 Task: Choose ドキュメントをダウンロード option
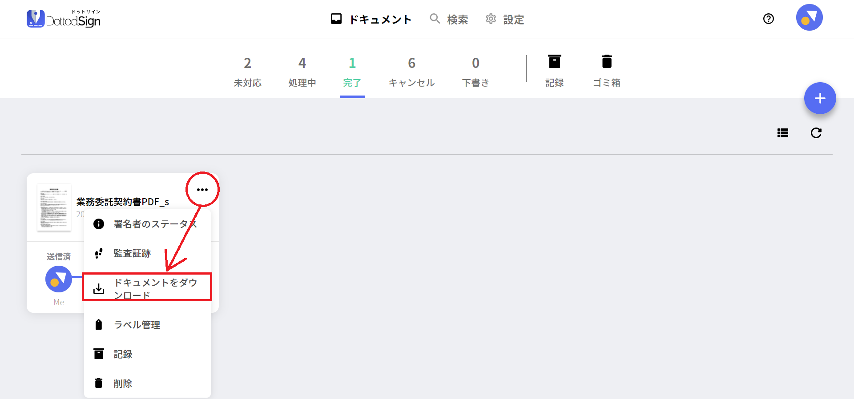pyautogui.click(x=147, y=289)
